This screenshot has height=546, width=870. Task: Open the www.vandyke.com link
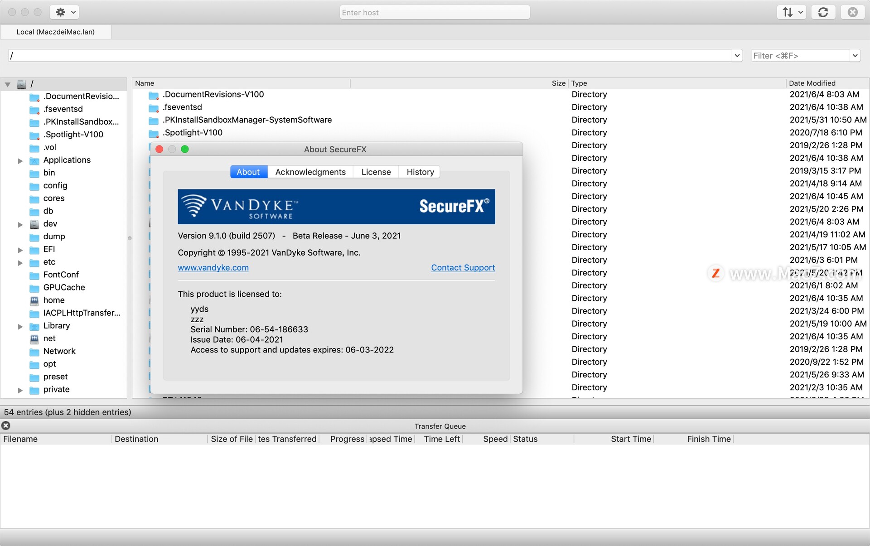click(x=213, y=267)
